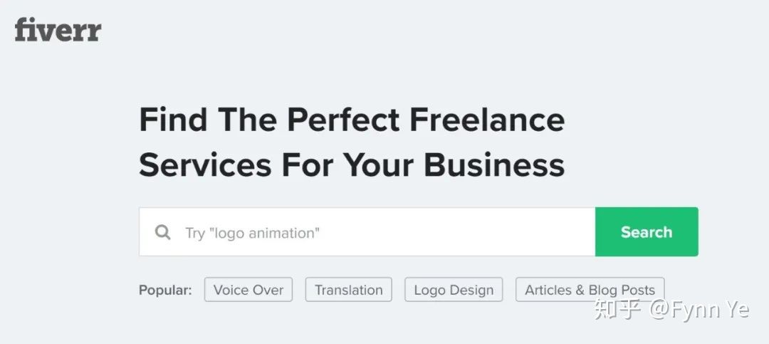This screenshot has width=769, height=344.
Task: Click the word "For" in the headline
Action: [308, 165]
